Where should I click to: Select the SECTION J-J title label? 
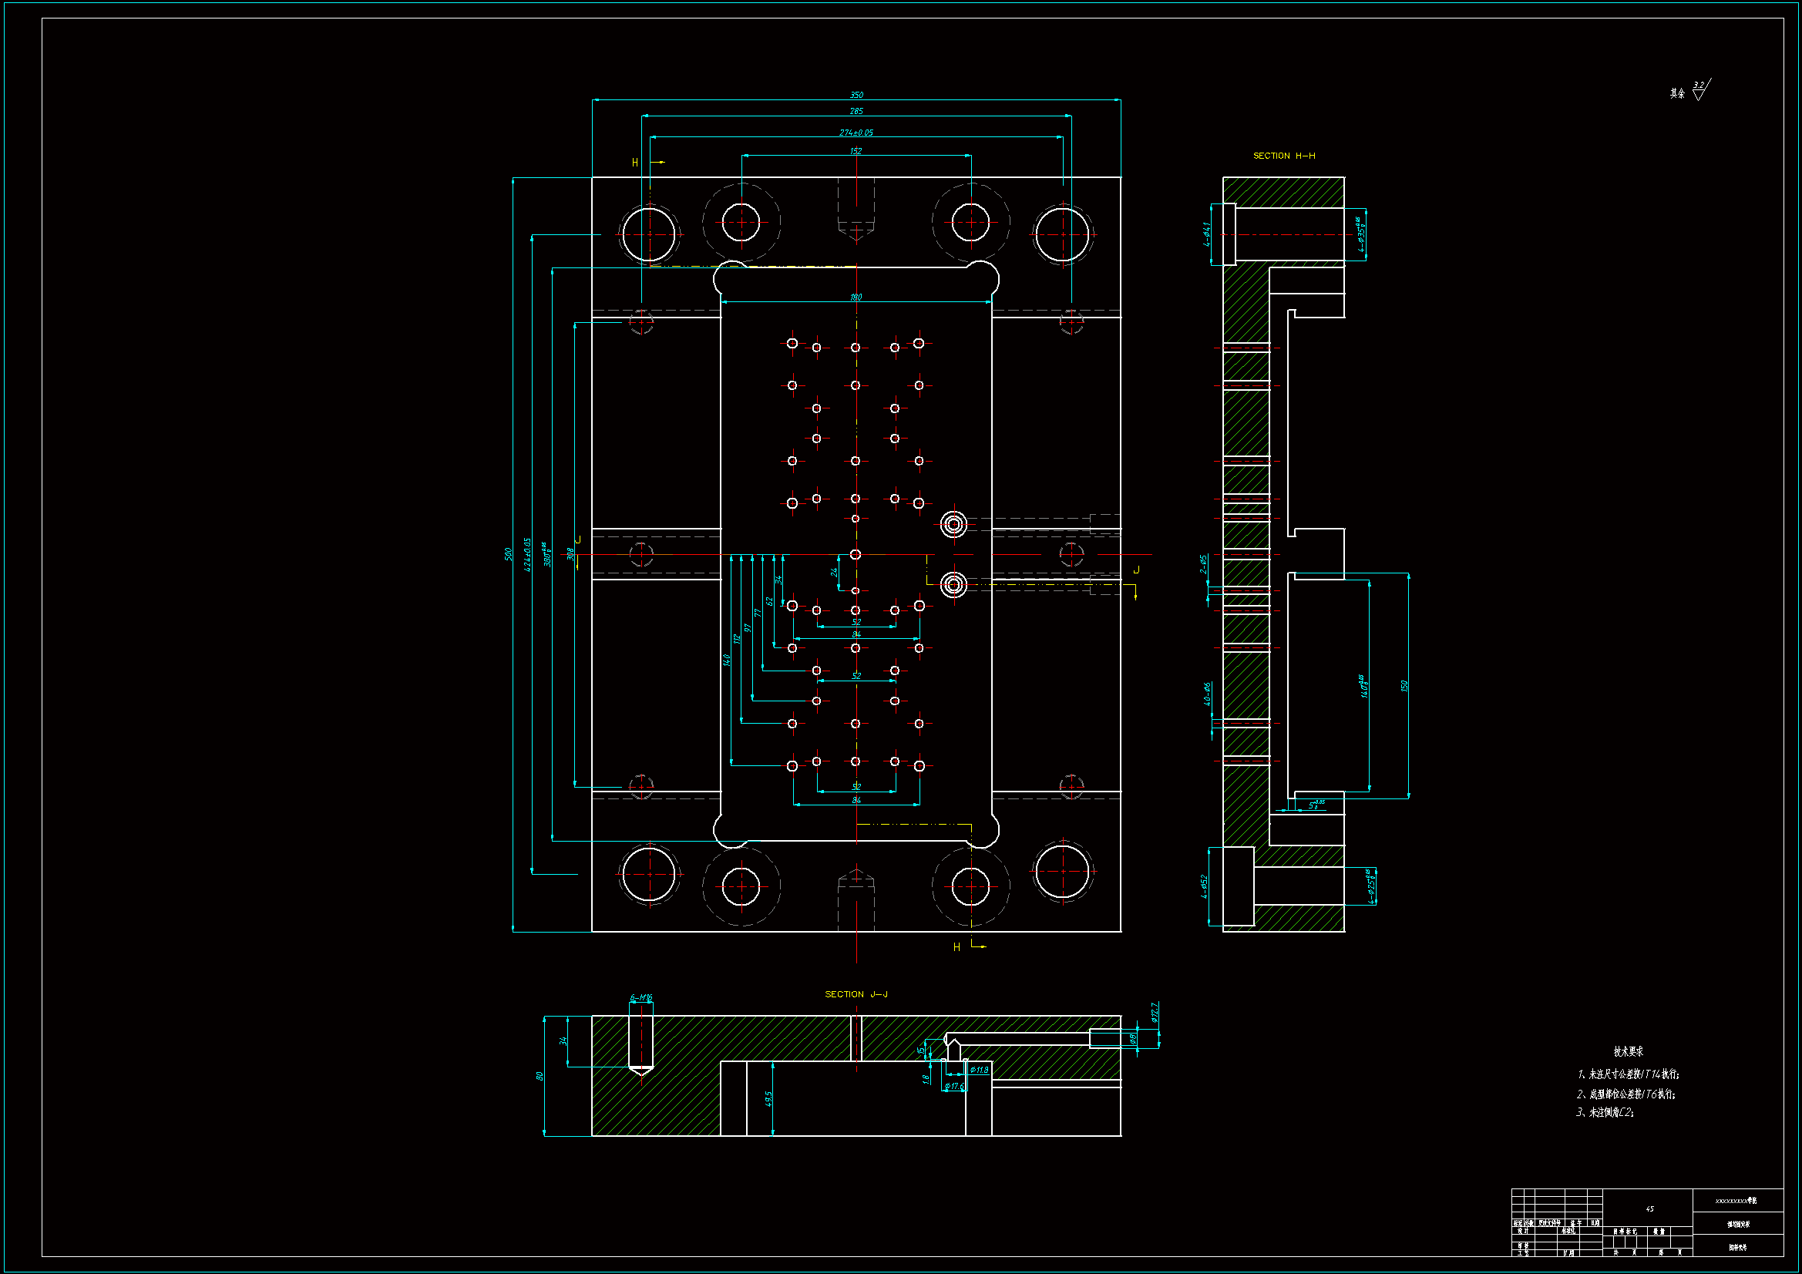coord(856,994)
